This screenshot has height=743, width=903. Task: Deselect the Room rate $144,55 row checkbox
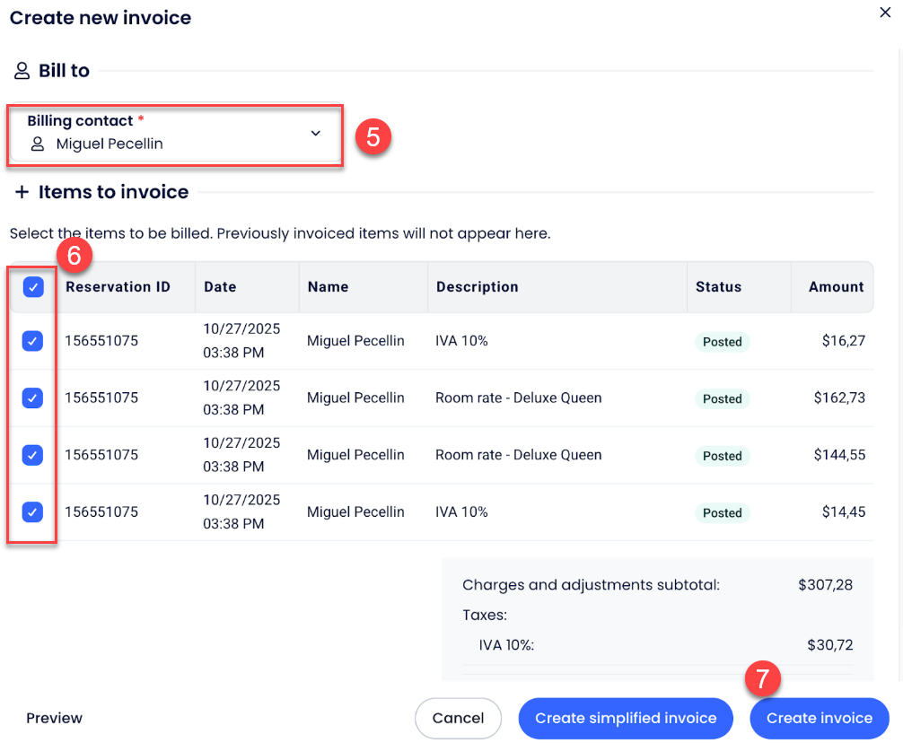33,455
